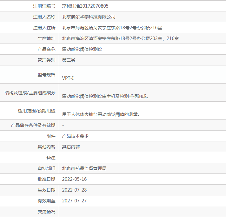Screen dimensions: 226x217
Task: Select product name 震动感觉阈值检测仪
Action: pyautogui.click(x=82, y=49)
